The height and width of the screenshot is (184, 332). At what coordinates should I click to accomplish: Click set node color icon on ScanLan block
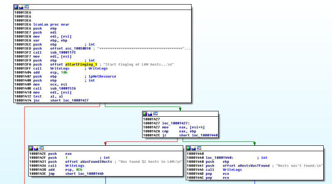[x=16, y=7]
